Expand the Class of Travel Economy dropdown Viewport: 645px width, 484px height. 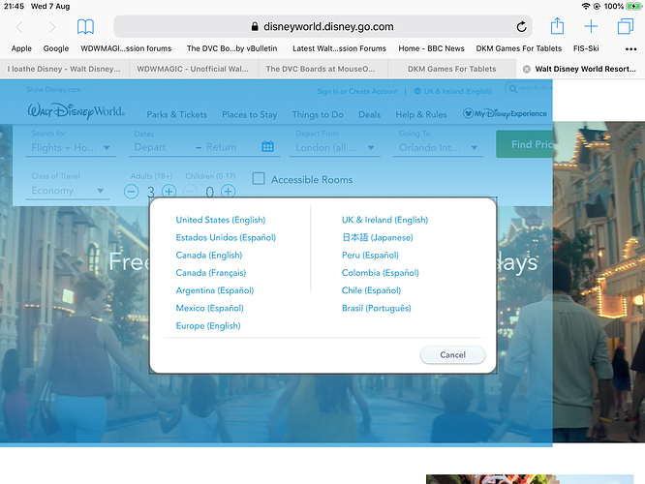69,191
